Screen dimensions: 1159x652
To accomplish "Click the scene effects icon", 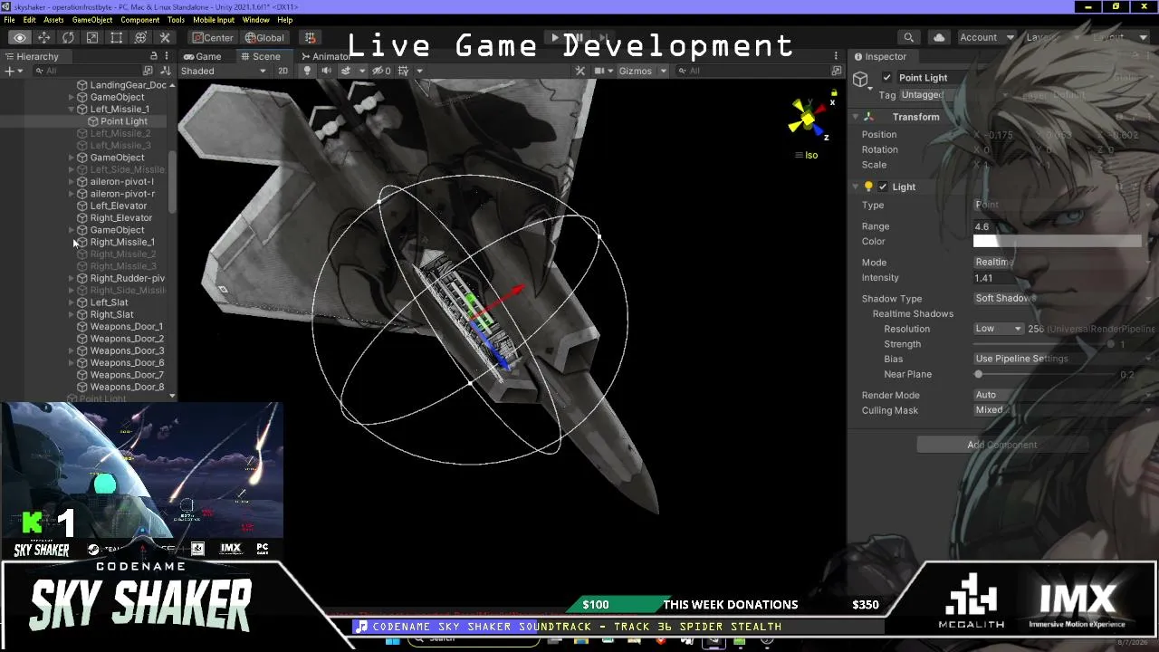I will click(345, 71).
